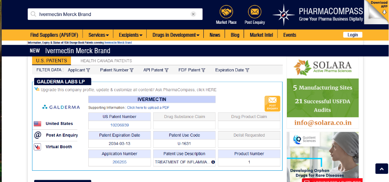Click the expiration date 2034-03-13 cell

point(119,144)
